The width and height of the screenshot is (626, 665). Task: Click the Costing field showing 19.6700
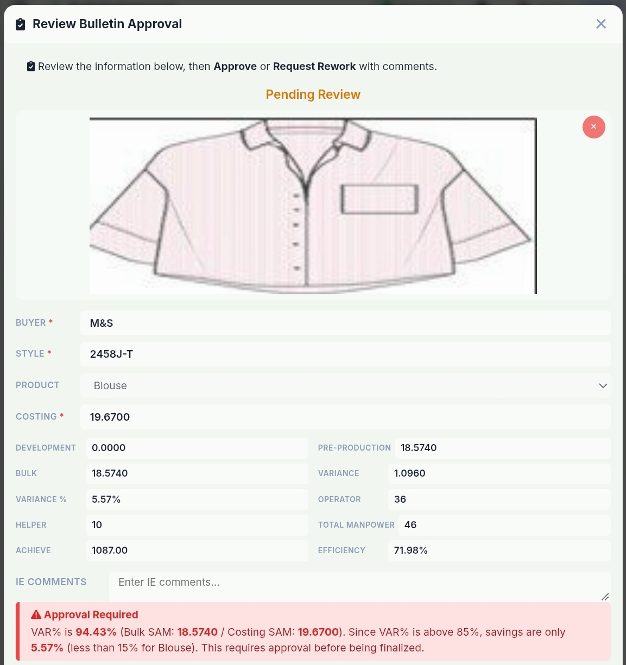345,417
